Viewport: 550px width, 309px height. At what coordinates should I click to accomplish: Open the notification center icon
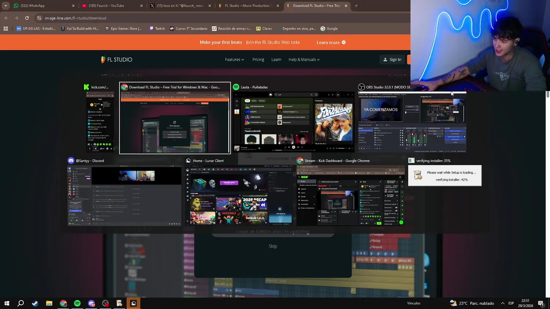tap(541, 303)
